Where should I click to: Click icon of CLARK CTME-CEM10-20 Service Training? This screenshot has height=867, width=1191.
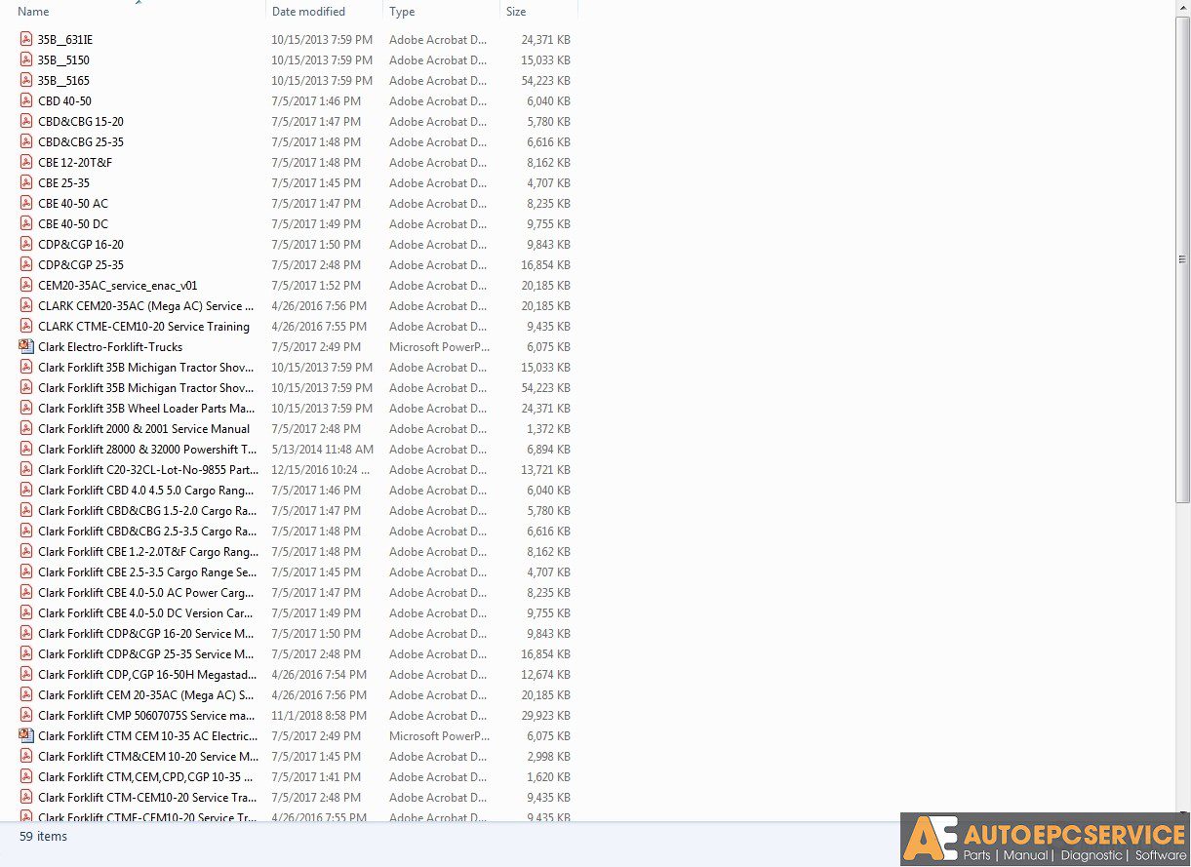pos(26,327)
